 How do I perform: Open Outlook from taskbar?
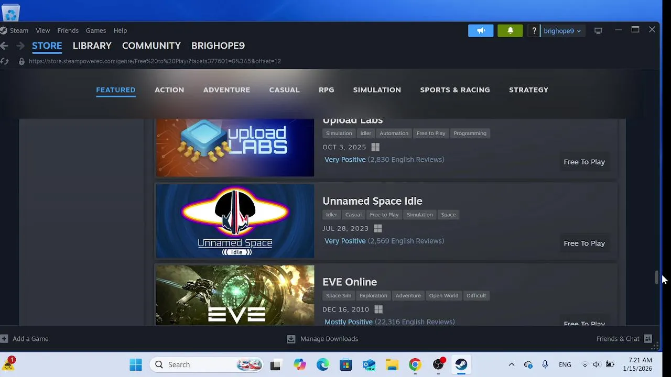[x=369, y=364]
